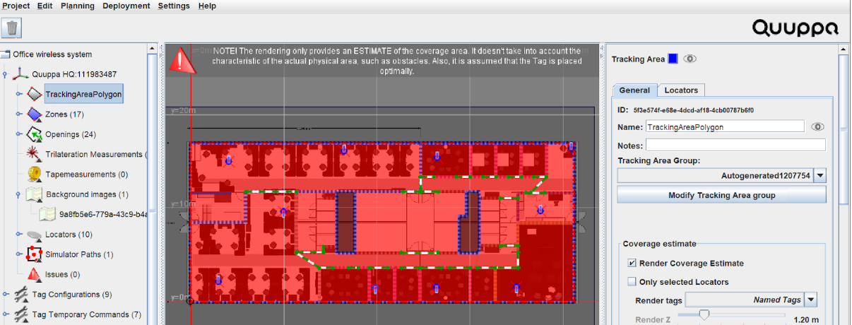Open the Help menu
This screenshot has width=852, height=325.
207,6
